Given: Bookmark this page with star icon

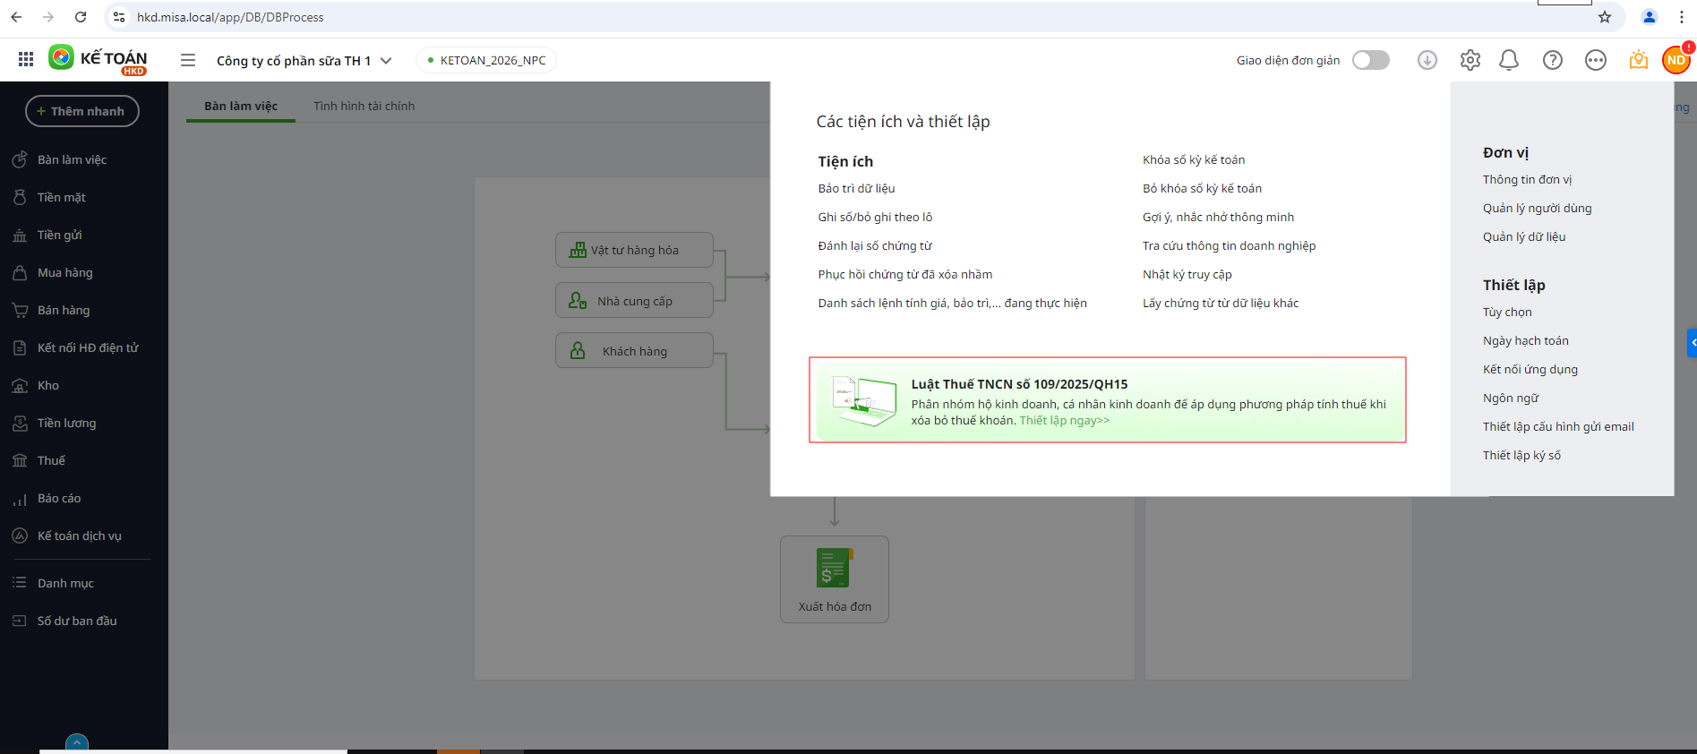Looking at the screenshot, I should (x=1604, y=17).
